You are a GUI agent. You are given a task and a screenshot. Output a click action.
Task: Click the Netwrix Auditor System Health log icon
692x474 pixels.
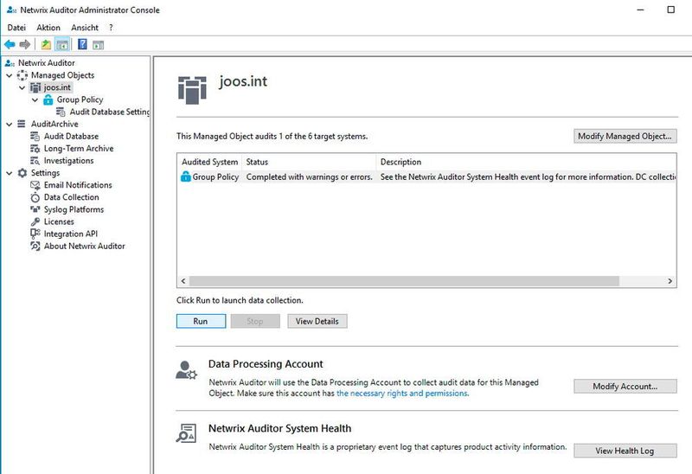click(x=186, y=433)
